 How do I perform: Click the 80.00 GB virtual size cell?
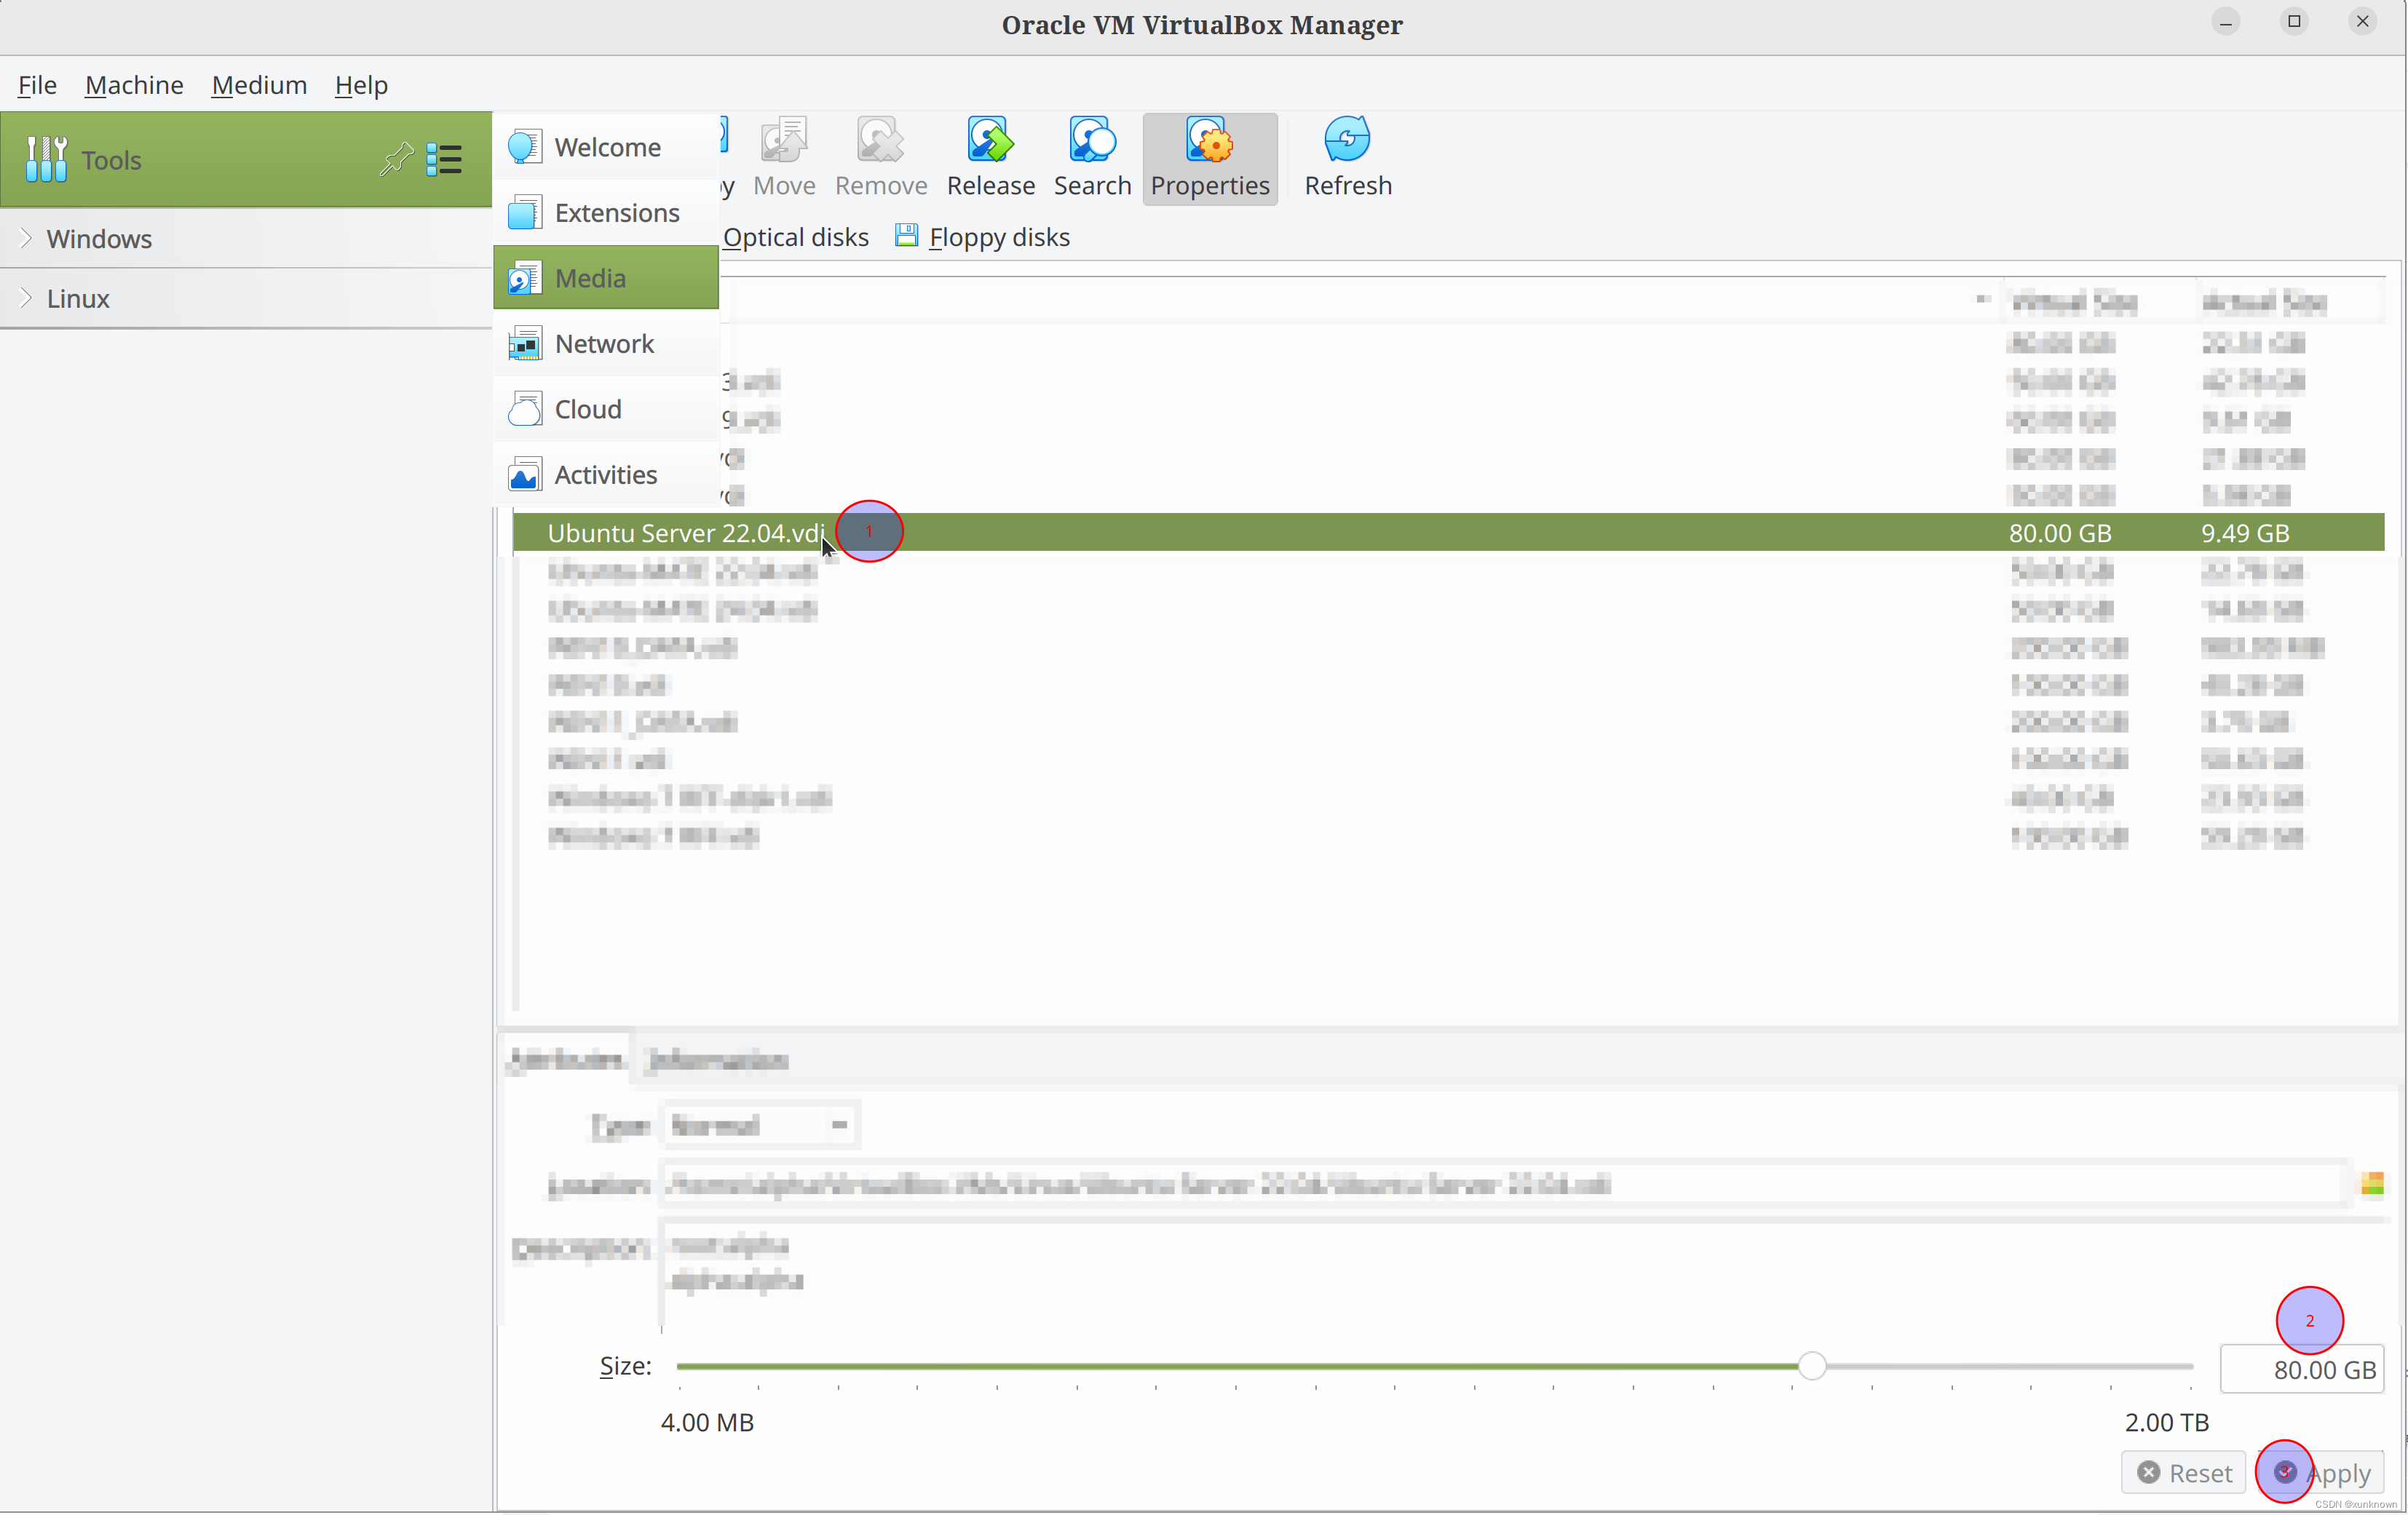click(x=2060, y=533)
